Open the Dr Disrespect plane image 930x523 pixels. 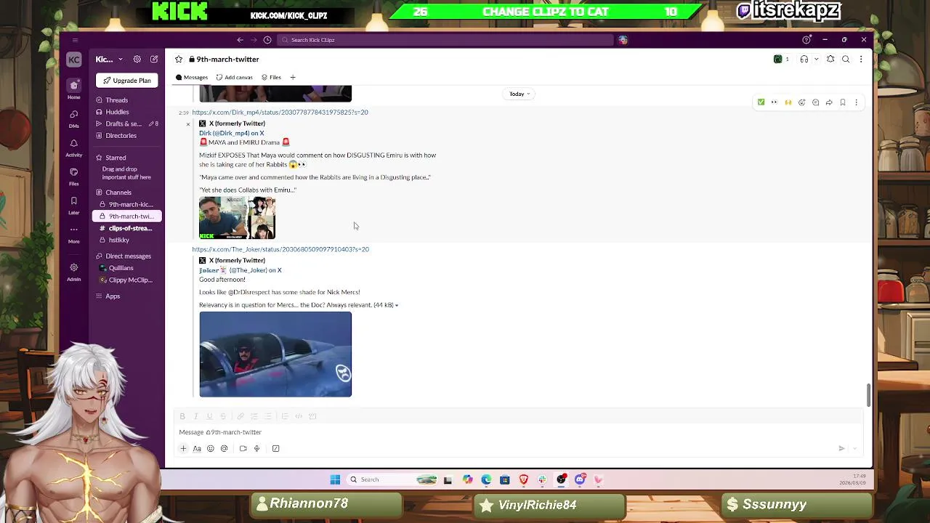click(x=275, y=354)
